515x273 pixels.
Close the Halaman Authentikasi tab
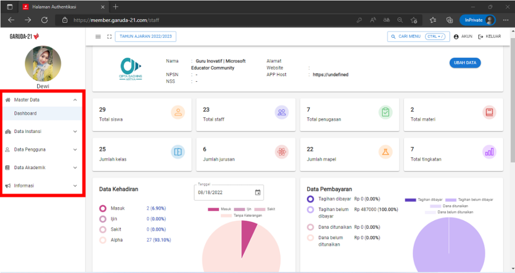coord(103,7)
